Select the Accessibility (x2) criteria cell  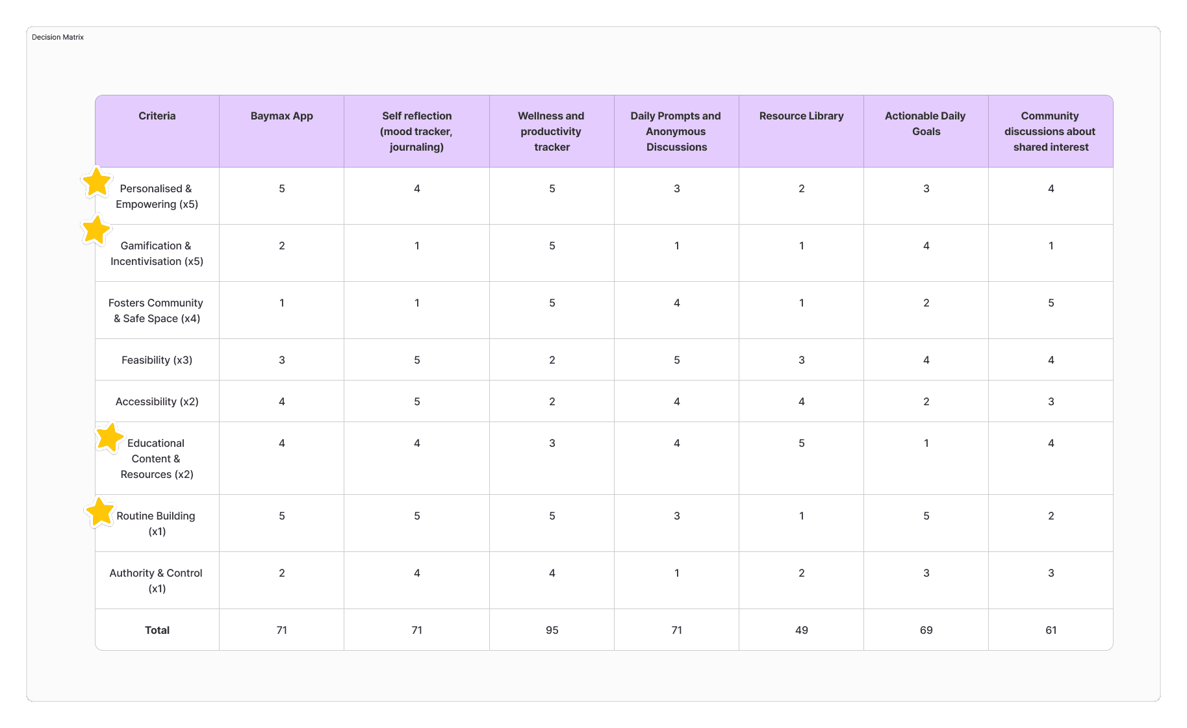click(157, 401)
